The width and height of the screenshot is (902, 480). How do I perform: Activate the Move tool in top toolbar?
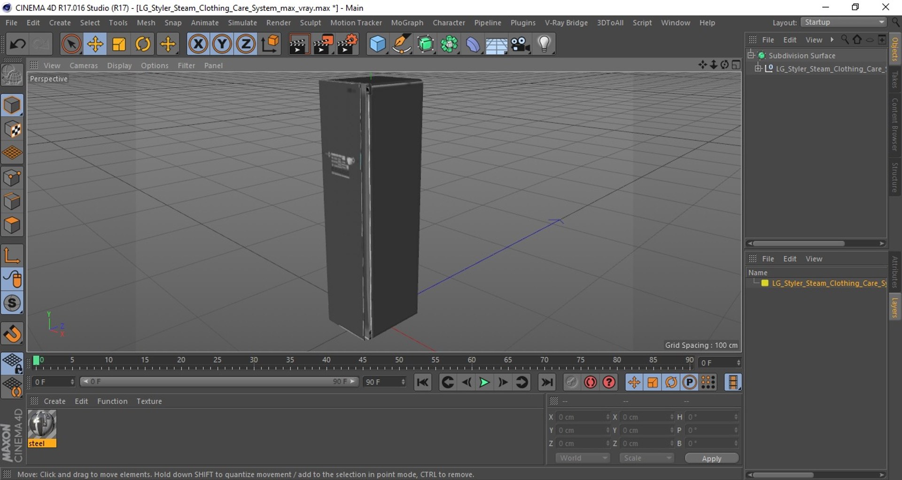(x=95, y=44)
